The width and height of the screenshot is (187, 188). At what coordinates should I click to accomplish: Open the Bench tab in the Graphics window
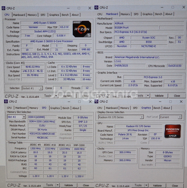[x=157, y=108]
